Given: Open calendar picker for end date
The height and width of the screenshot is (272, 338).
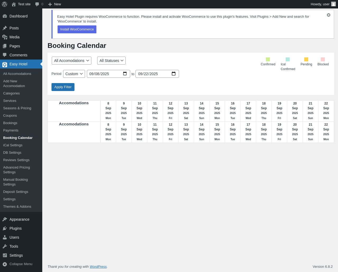Looking at the screenshot, I should [x=173, y=74].
